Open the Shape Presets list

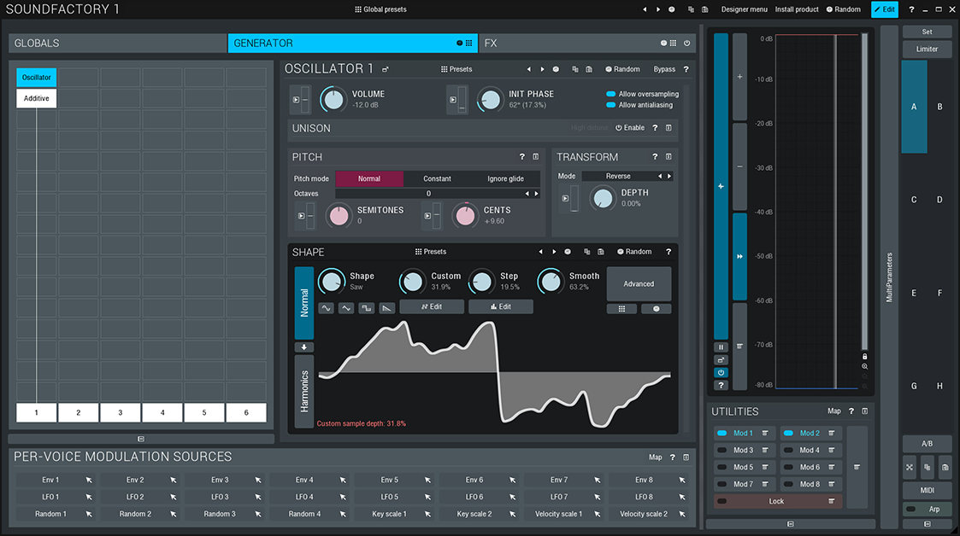click(431, 252)
